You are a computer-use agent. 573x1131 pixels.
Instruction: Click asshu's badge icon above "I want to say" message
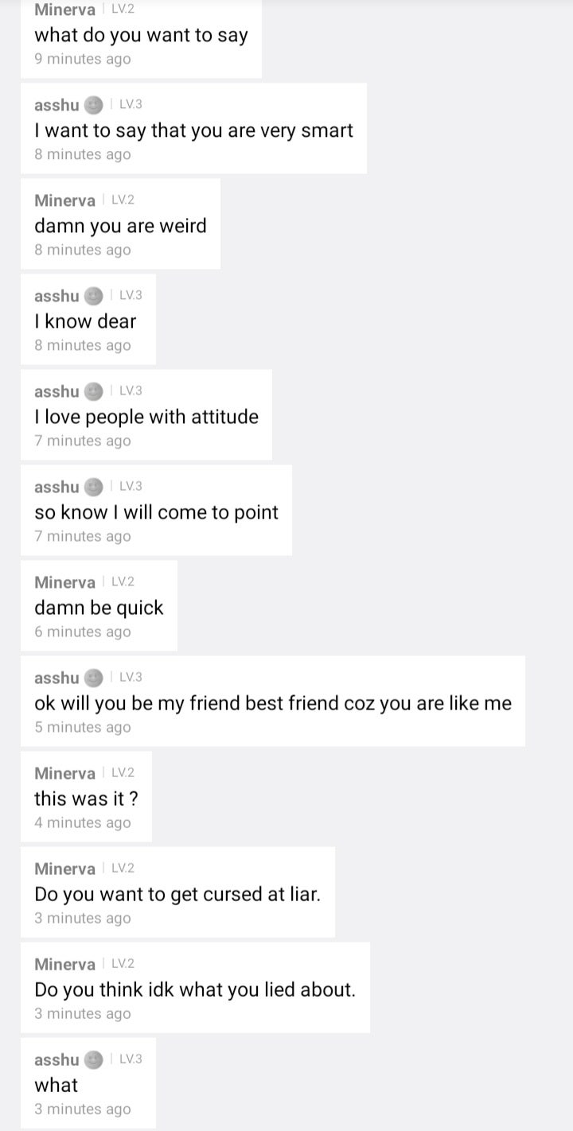[94, 105]
